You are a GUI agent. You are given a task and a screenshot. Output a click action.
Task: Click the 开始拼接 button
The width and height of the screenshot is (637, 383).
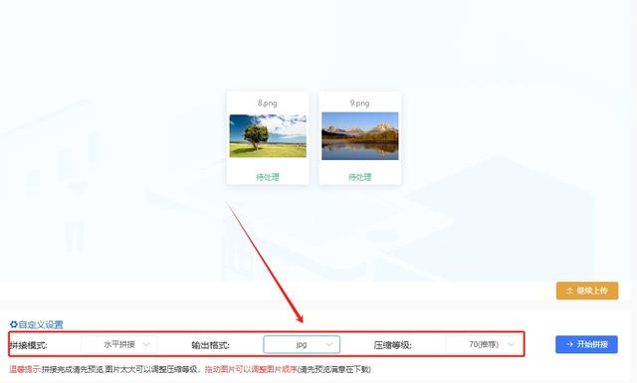[x=586, y=344]
